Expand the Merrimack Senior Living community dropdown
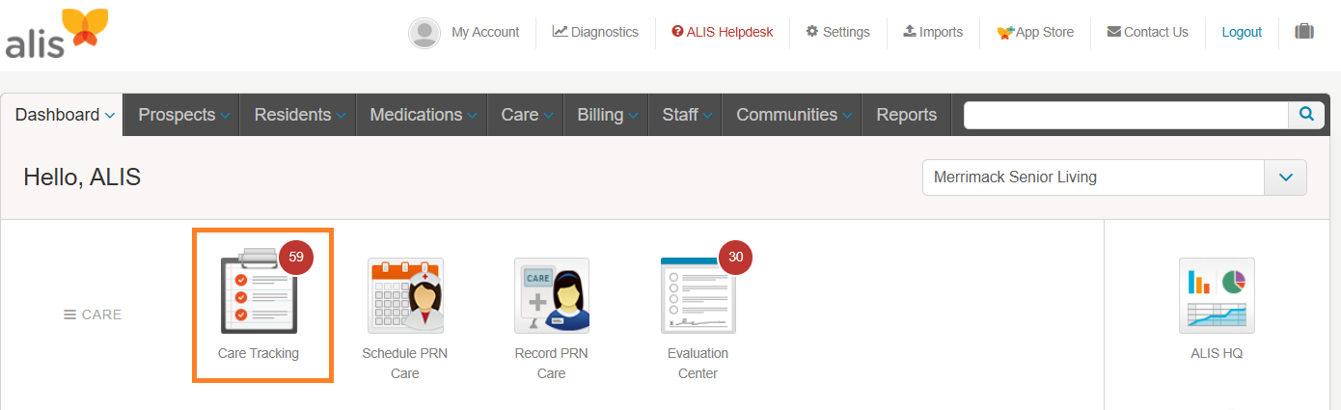The image size is (1341, 410). [x=1285, y=178]
